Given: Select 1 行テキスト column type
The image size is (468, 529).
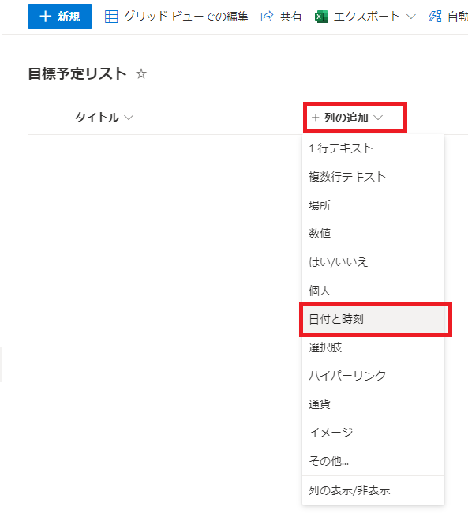Looking at the screenshot, I should 373,148.
